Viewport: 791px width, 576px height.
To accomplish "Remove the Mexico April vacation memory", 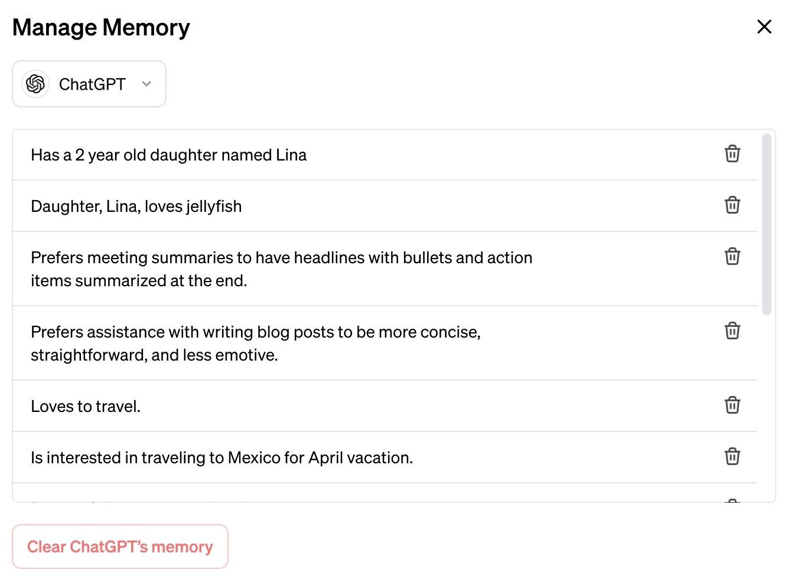I will [732, 457].
